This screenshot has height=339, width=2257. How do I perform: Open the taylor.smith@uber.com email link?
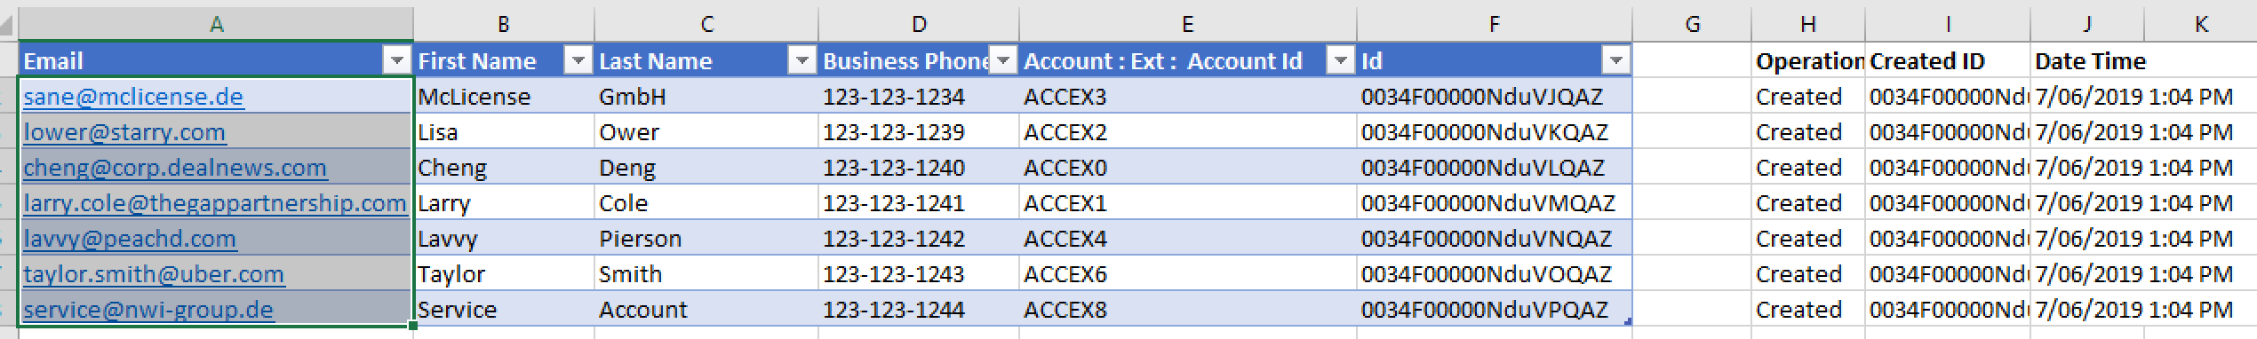pyautogui.click(x=154, y=274)
